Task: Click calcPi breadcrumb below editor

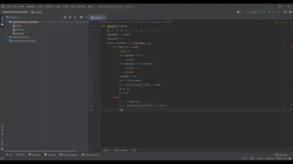Action: point(106,150)
